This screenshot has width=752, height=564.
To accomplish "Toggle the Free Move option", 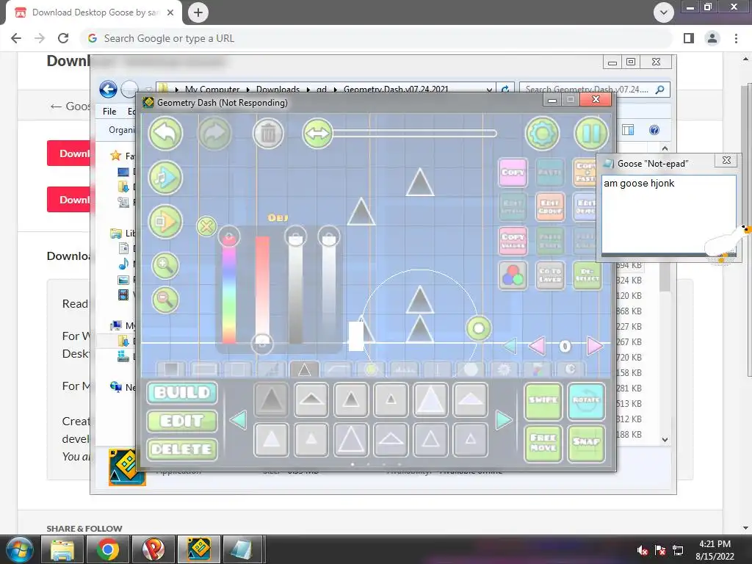I will point(543,443).
